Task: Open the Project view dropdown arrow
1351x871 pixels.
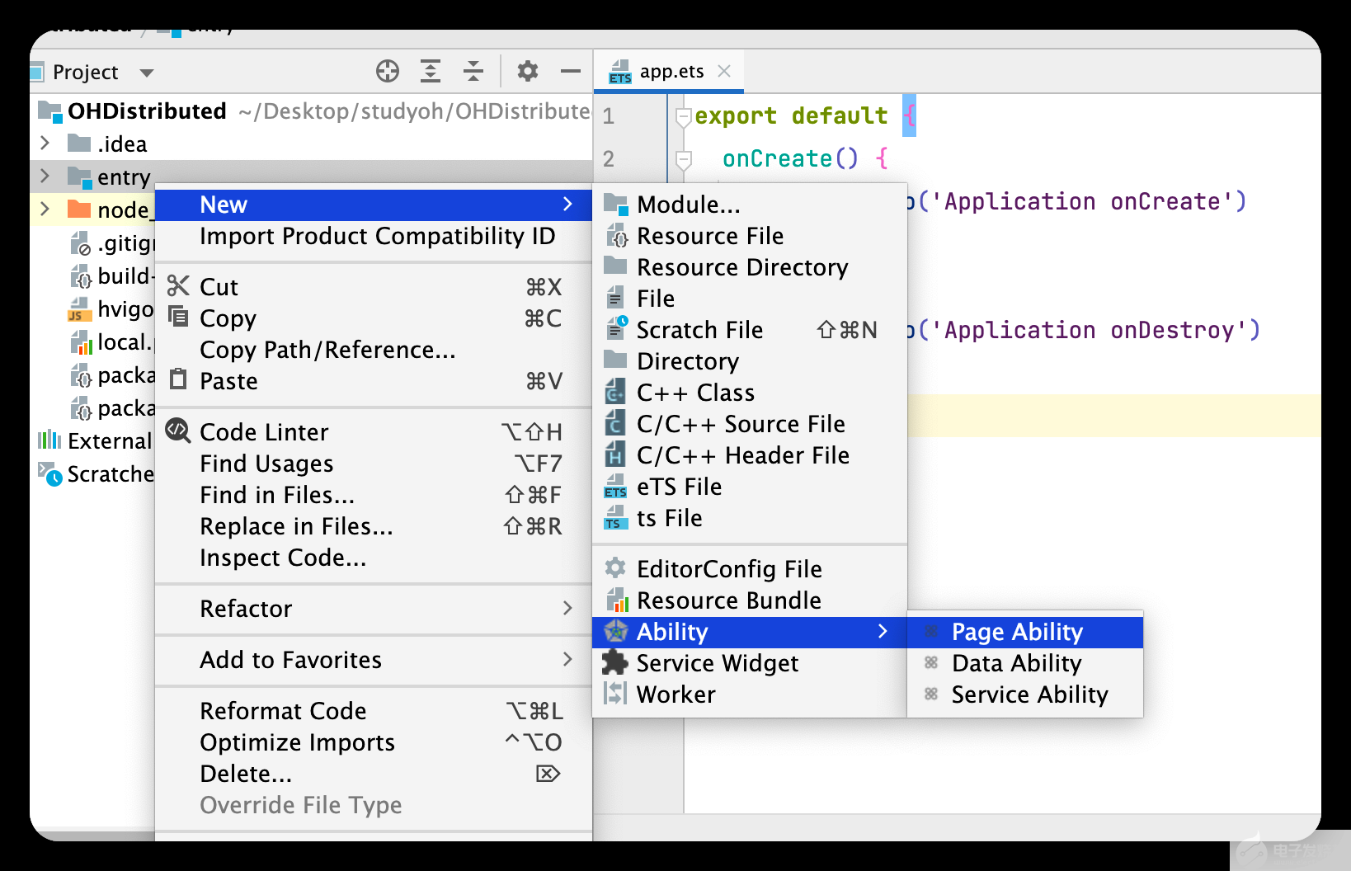Action: pyautogui.click(x=147, y=73)
